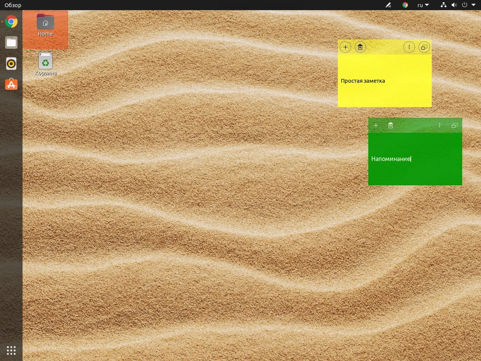Add a new note from yellow note

pyautogui.click(x=345, y=47)
